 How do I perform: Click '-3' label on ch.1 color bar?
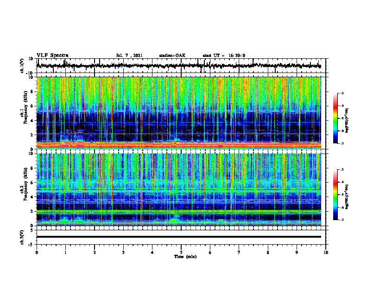(342, 93)
